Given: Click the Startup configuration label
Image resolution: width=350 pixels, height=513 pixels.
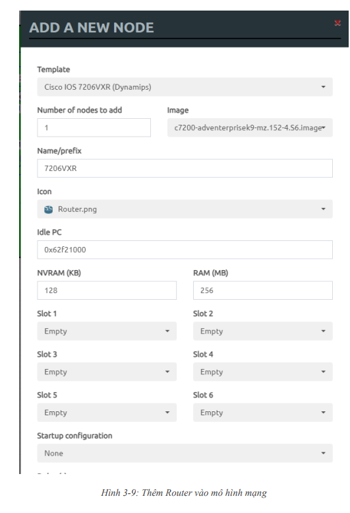Looking at the screenshot, I should pyautogui.click(x=74, y=436).
